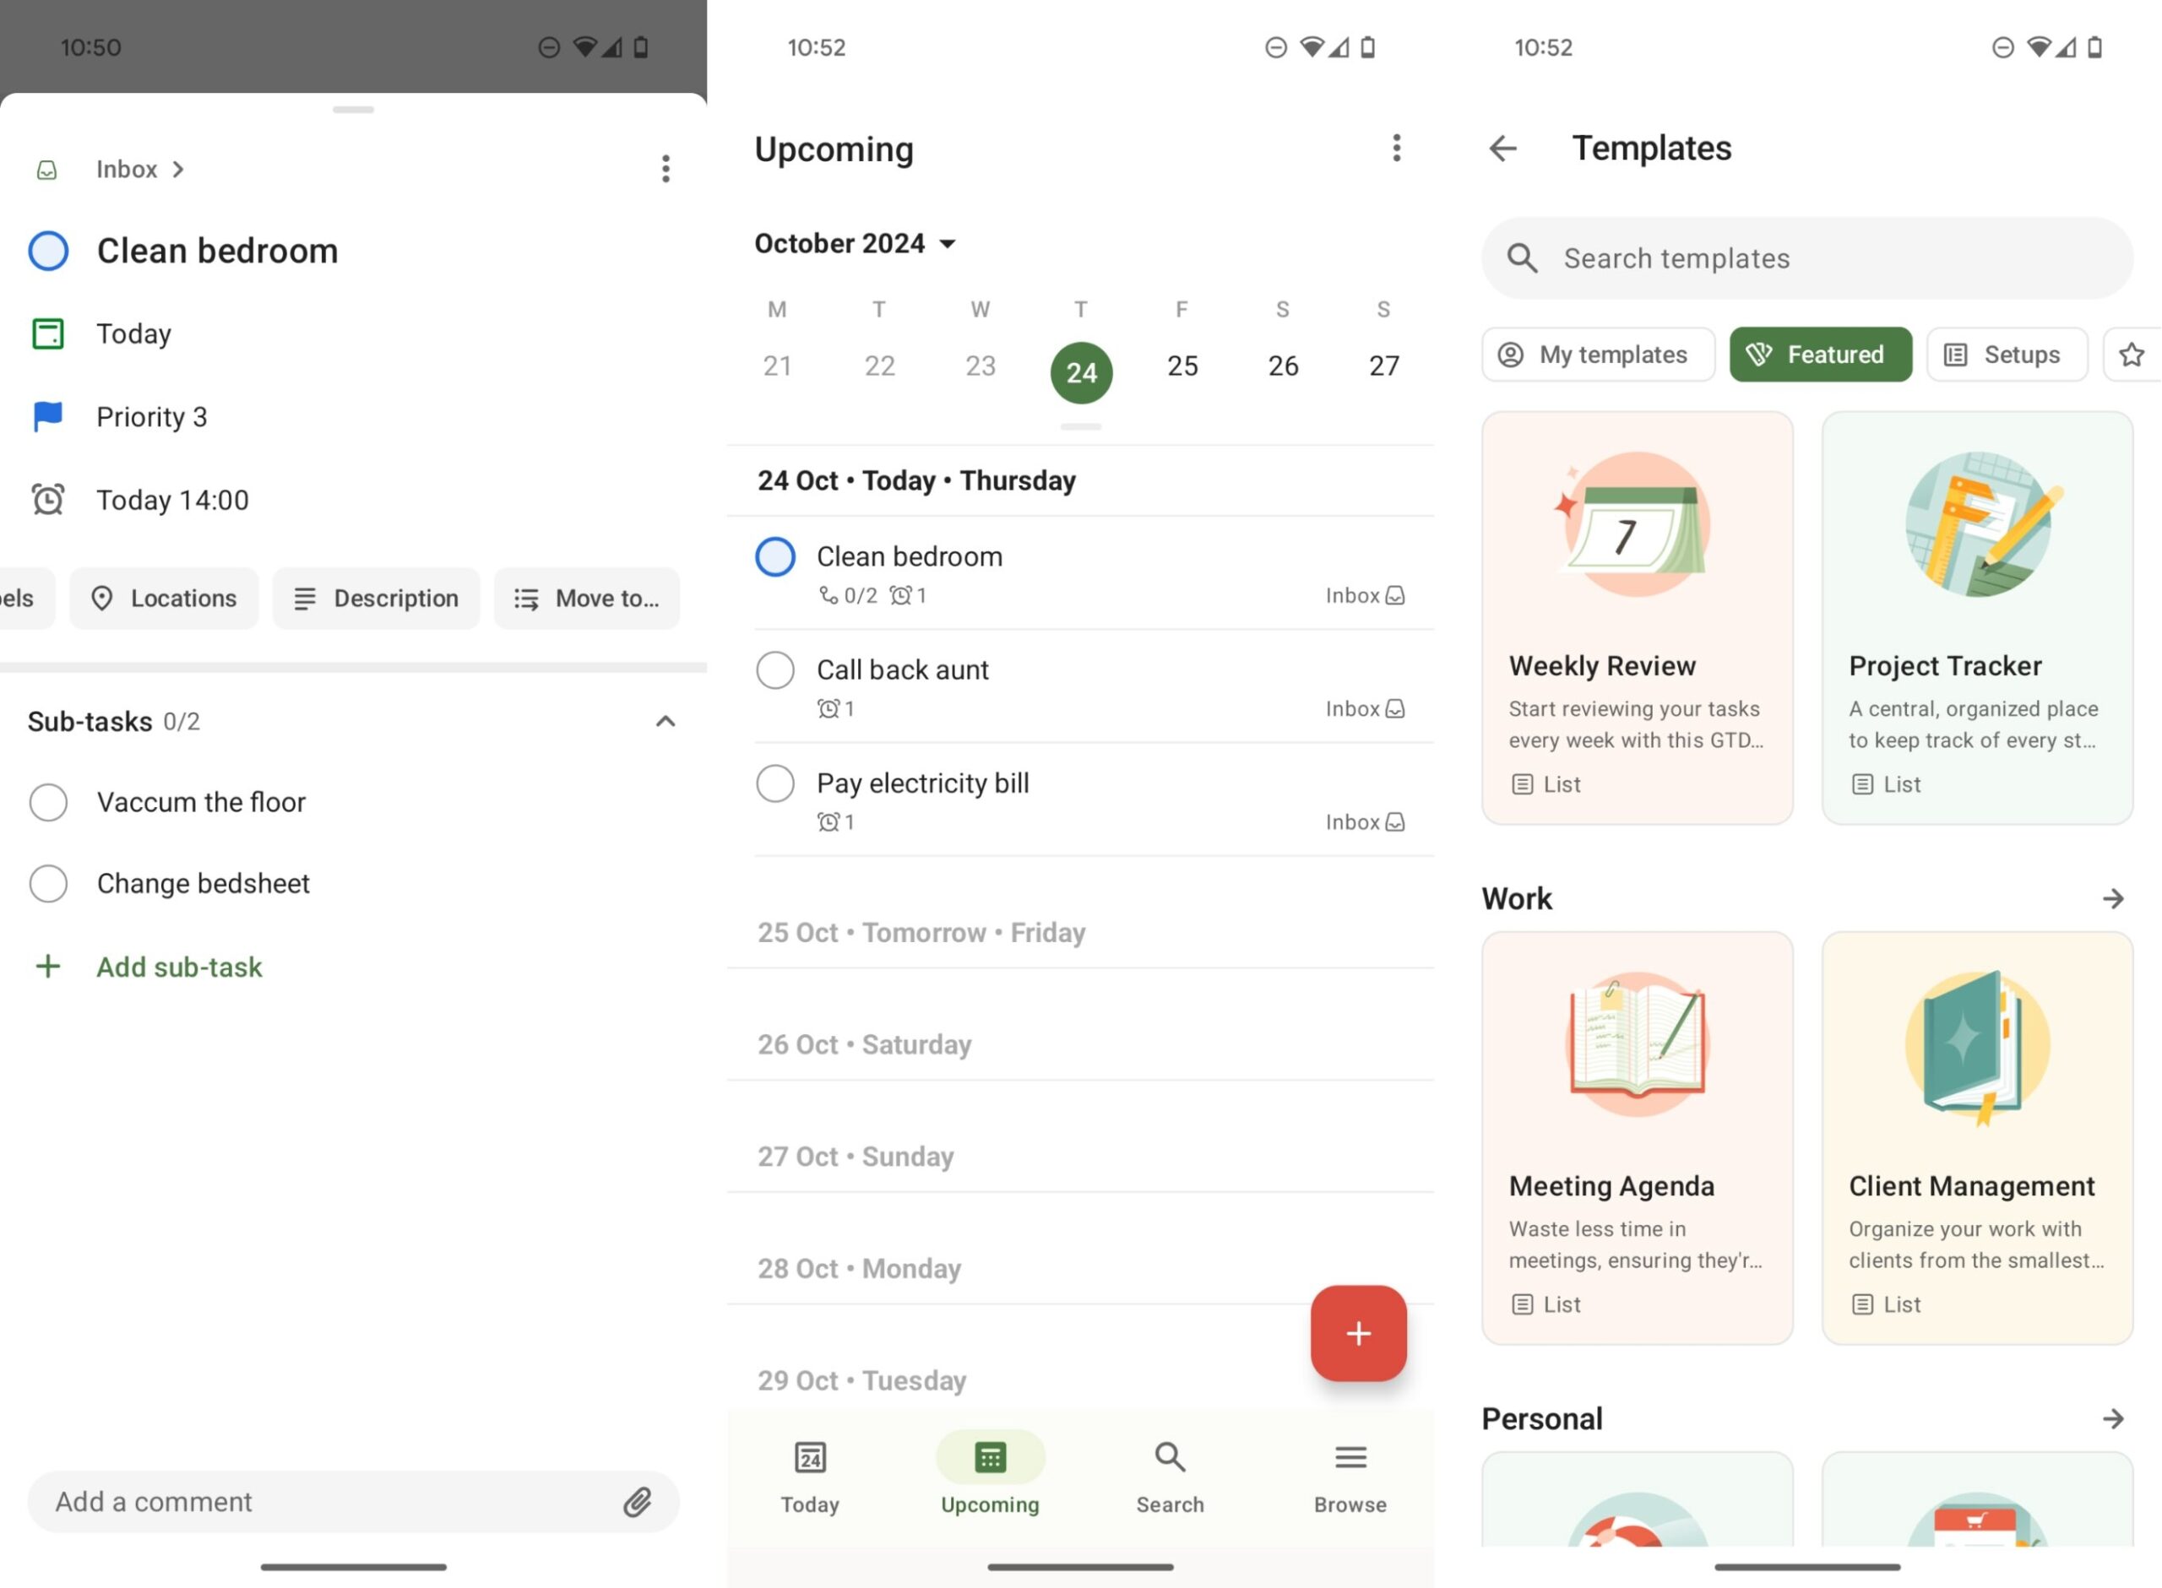Switch to the My templates tab
Image resolution: width=2162 pixels, height=1588 pixels.
click(x=1597, y=355)
